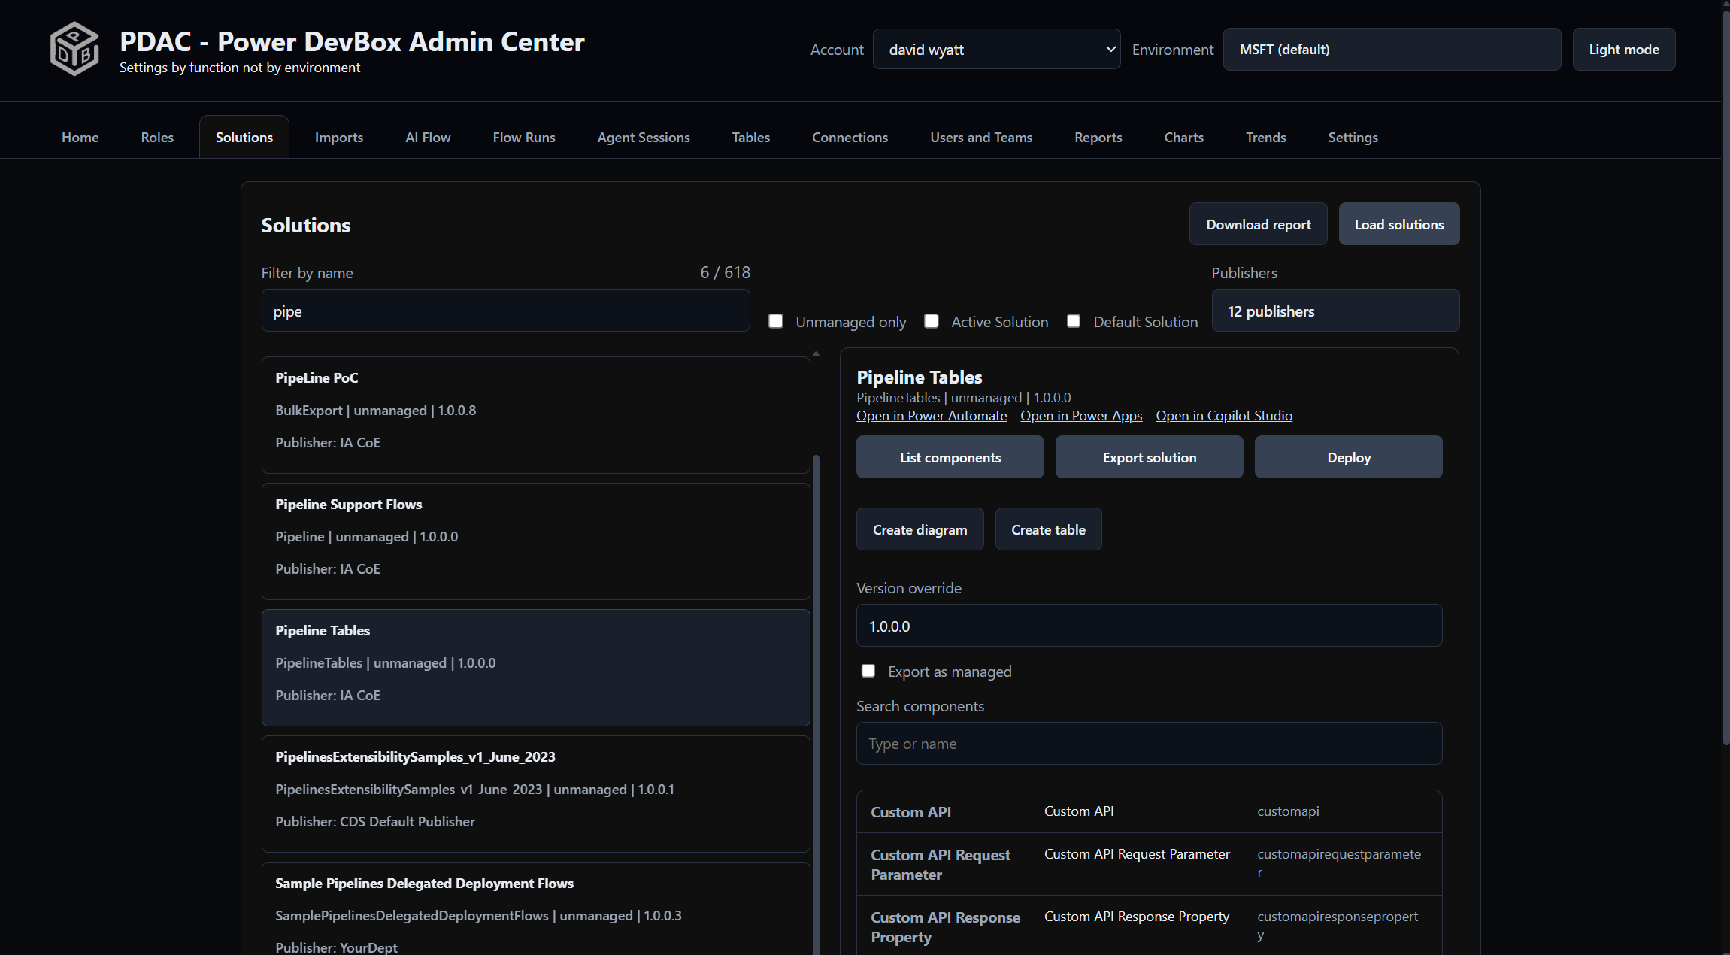Click the PDAC cube logo icon
This screenshot has width=1730, height=955.
click(74, 48)
